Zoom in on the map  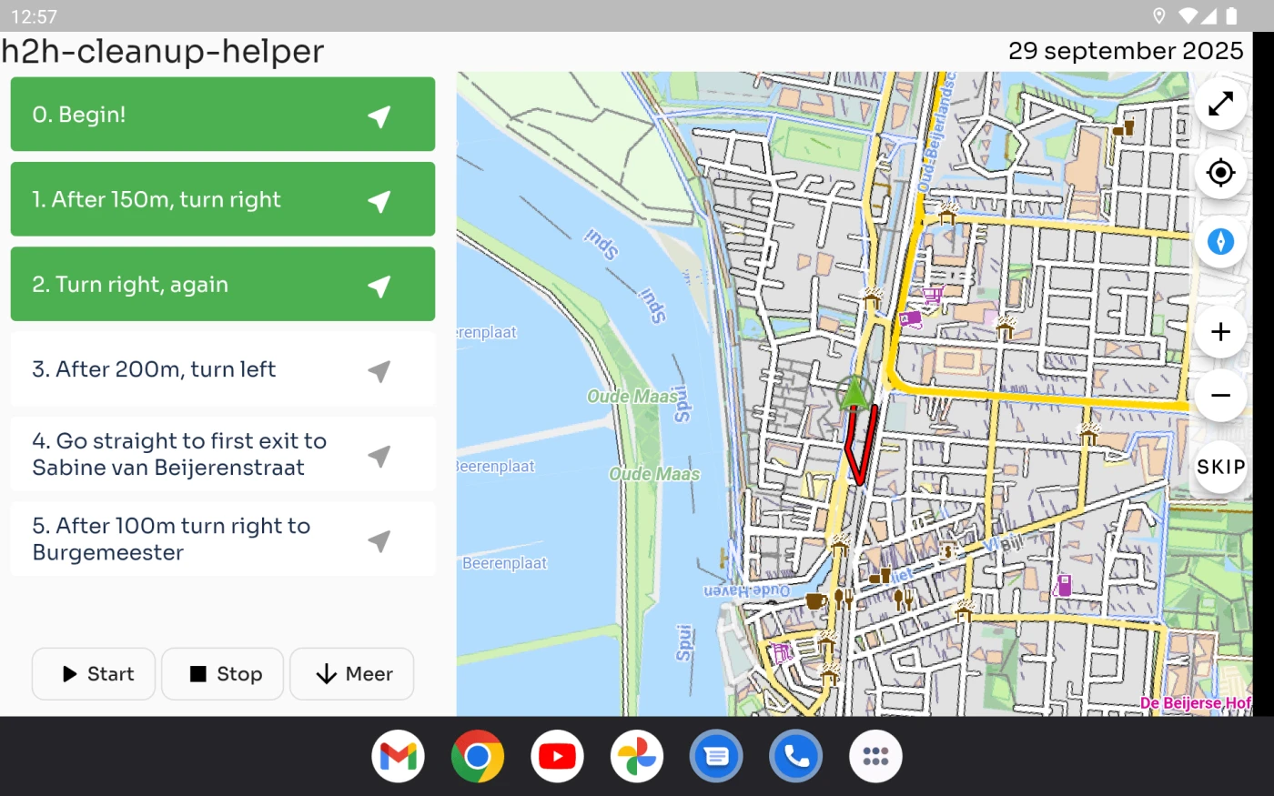pos(1220,332)
